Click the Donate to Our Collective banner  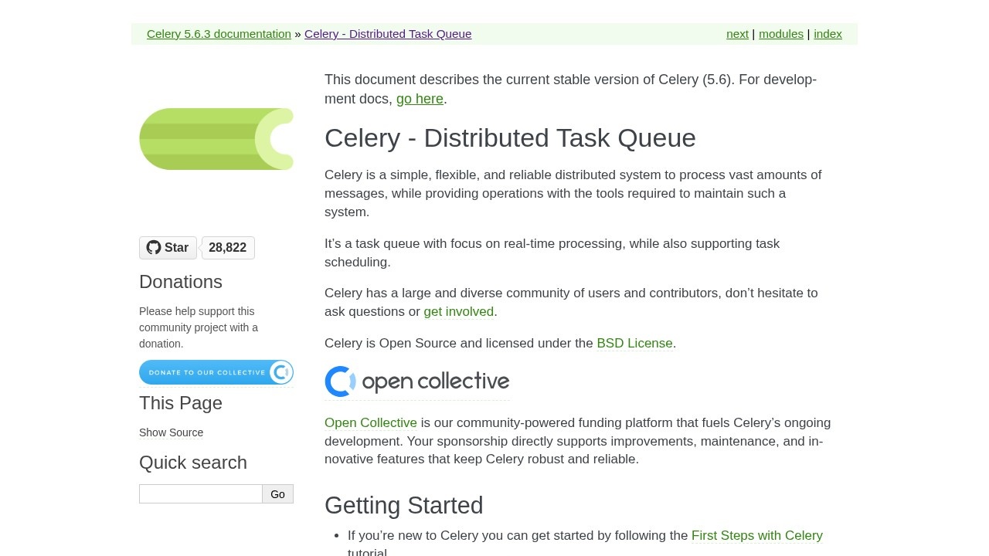(216, 372)
